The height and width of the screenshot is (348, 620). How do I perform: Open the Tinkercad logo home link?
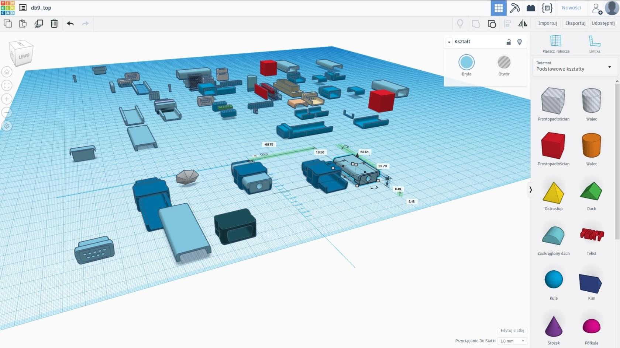[x=8, y=8]
